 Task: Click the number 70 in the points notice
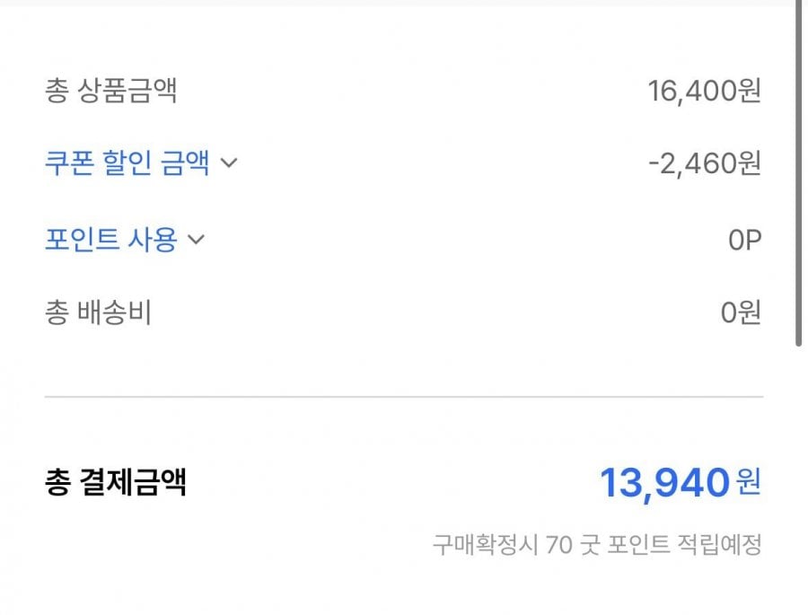[x=556, y=544]
